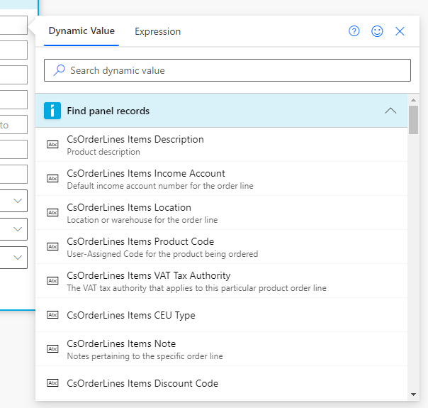
Task: Click the help question mark icon
Action: pos(354,31)
